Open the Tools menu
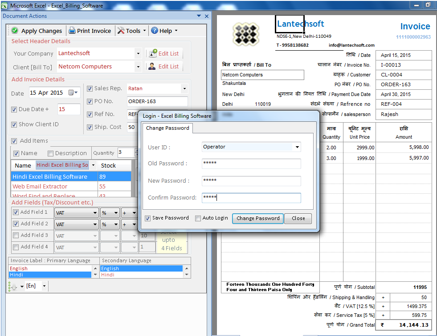Image resolution: width=437 pixels, height=336 pixels. coord(132,31)
